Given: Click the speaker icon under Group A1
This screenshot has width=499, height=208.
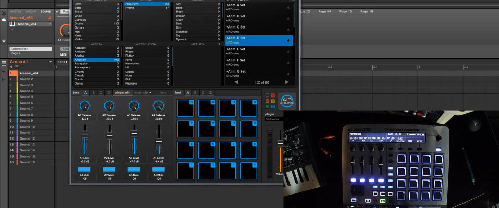Looking at the screenshot, I should pyautogui.click(x=11, y=67).
